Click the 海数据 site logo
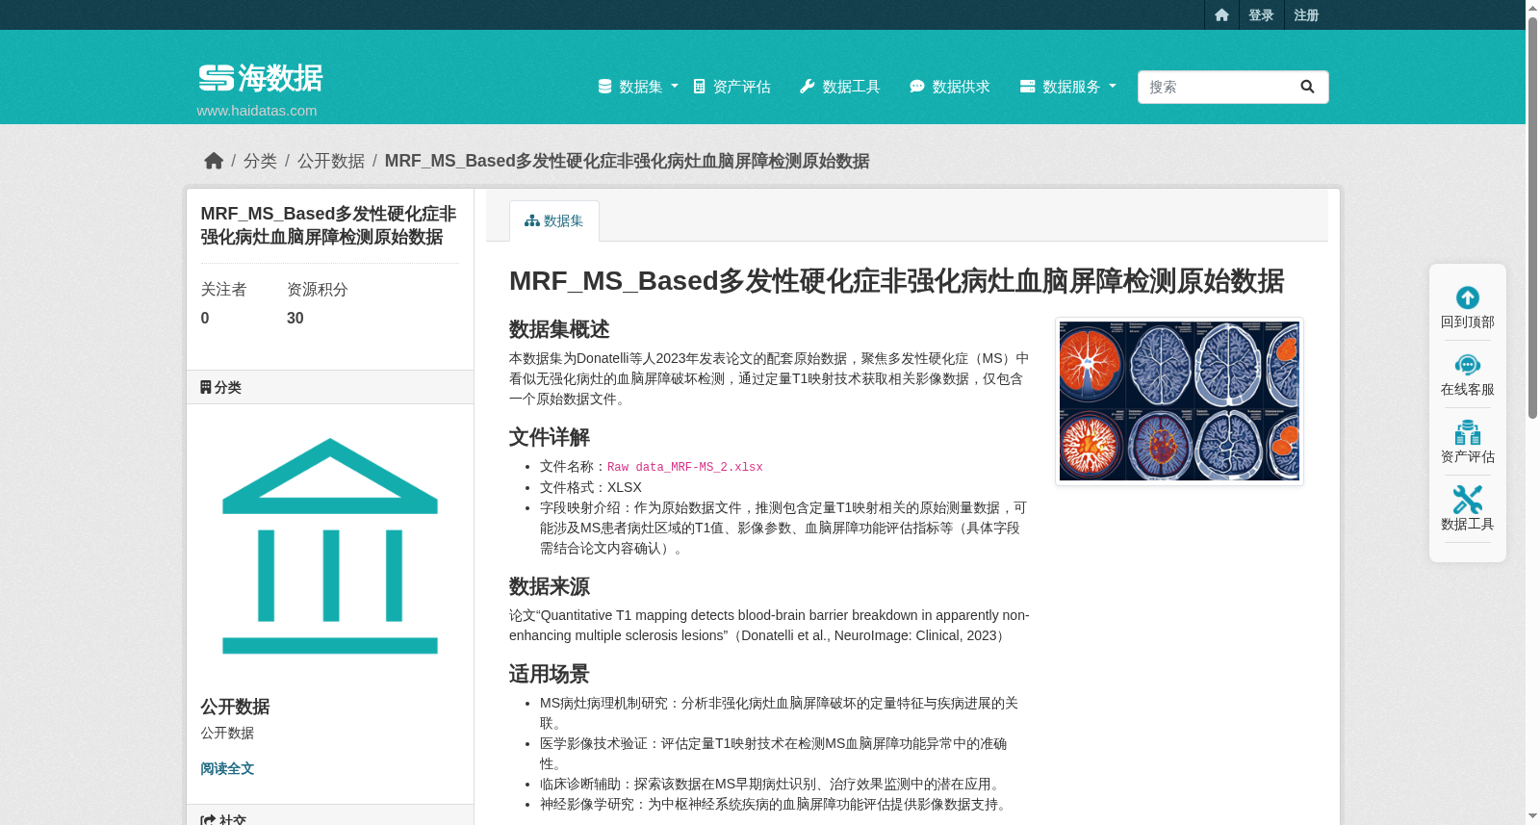 (261, 78)
